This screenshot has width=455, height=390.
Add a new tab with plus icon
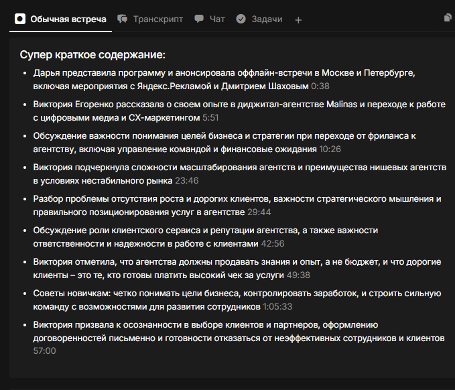coord(298,20)
